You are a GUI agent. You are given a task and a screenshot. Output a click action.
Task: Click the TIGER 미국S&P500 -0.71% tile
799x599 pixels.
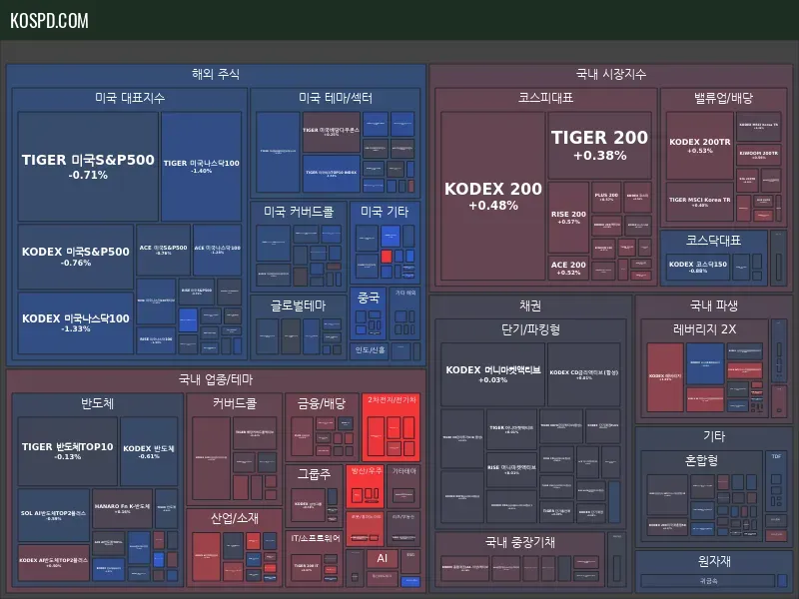click(x=88, y=166)
